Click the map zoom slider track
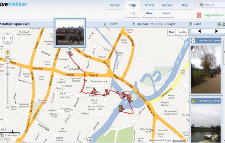225x143 pixels. (x=7, y=83)
